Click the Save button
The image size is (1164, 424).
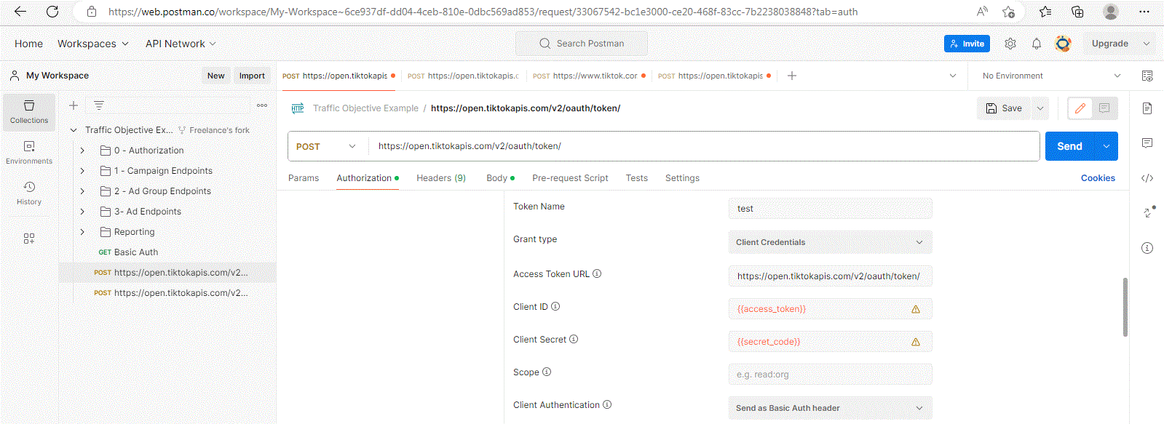pos(1004,108)
